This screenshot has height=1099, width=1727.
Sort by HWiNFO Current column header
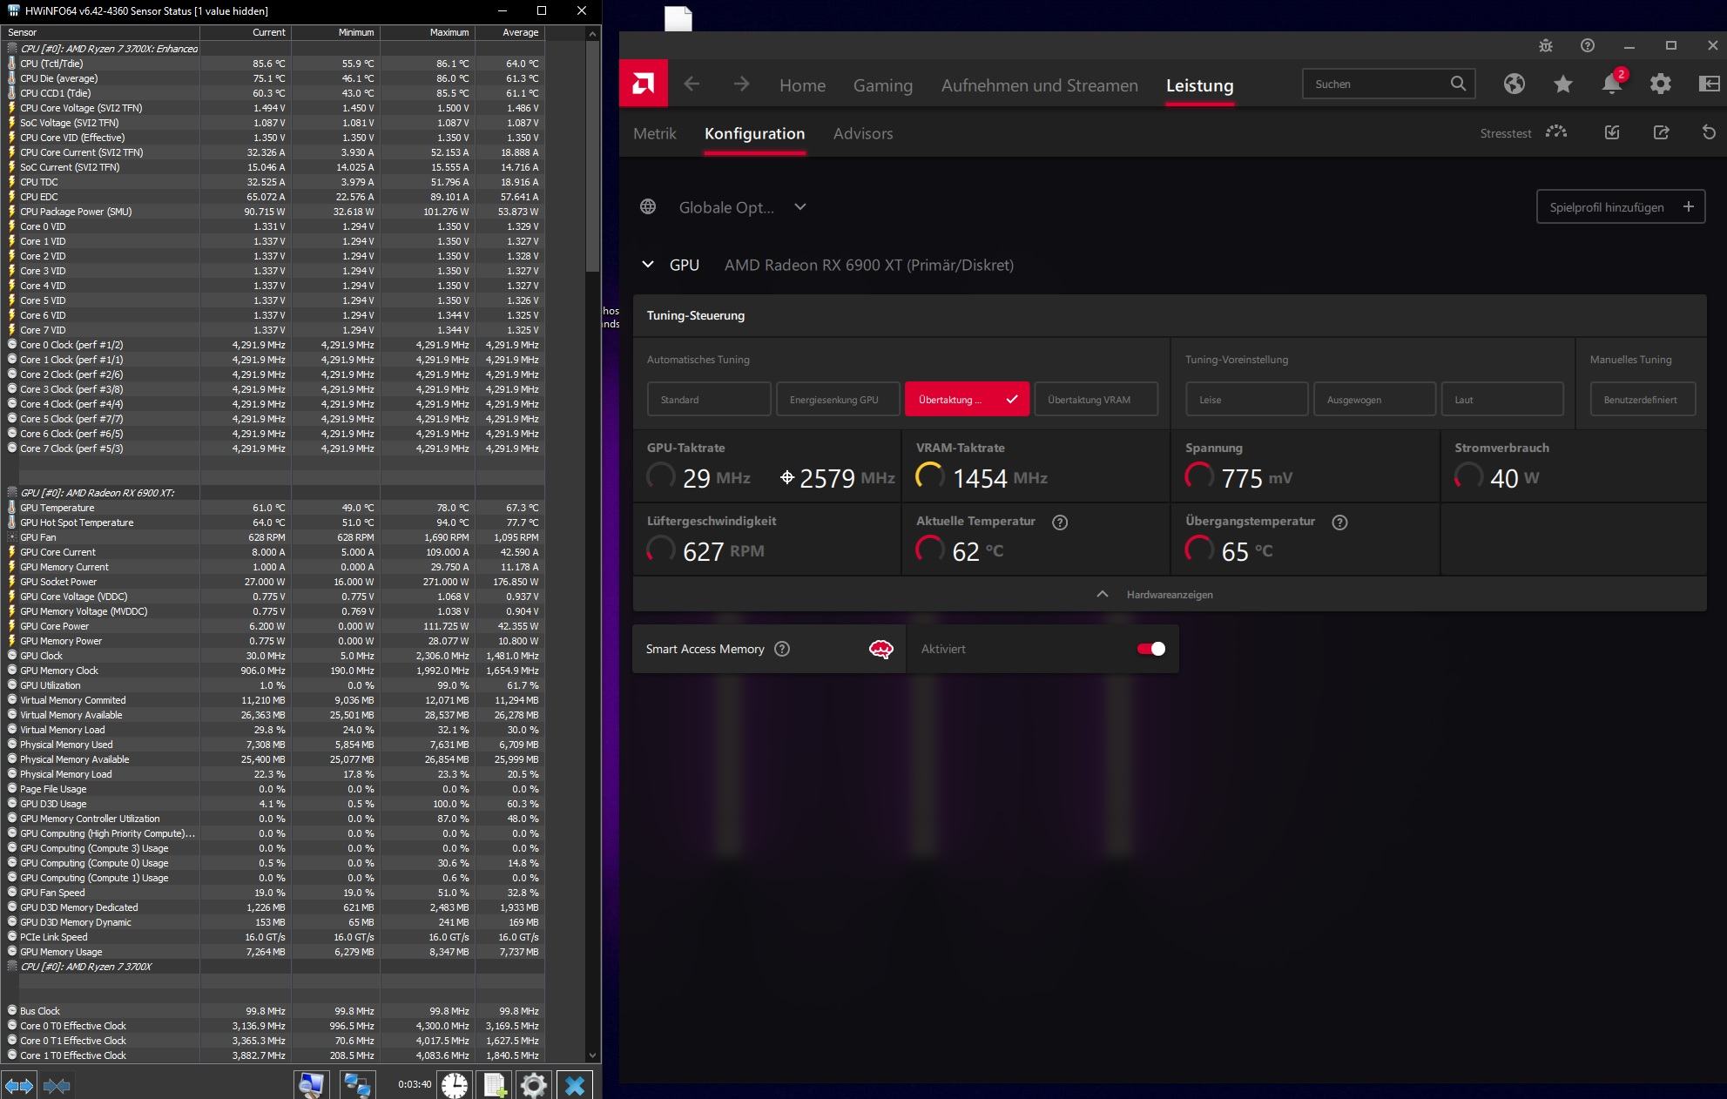pyautogui.click(x=246, y=32)
